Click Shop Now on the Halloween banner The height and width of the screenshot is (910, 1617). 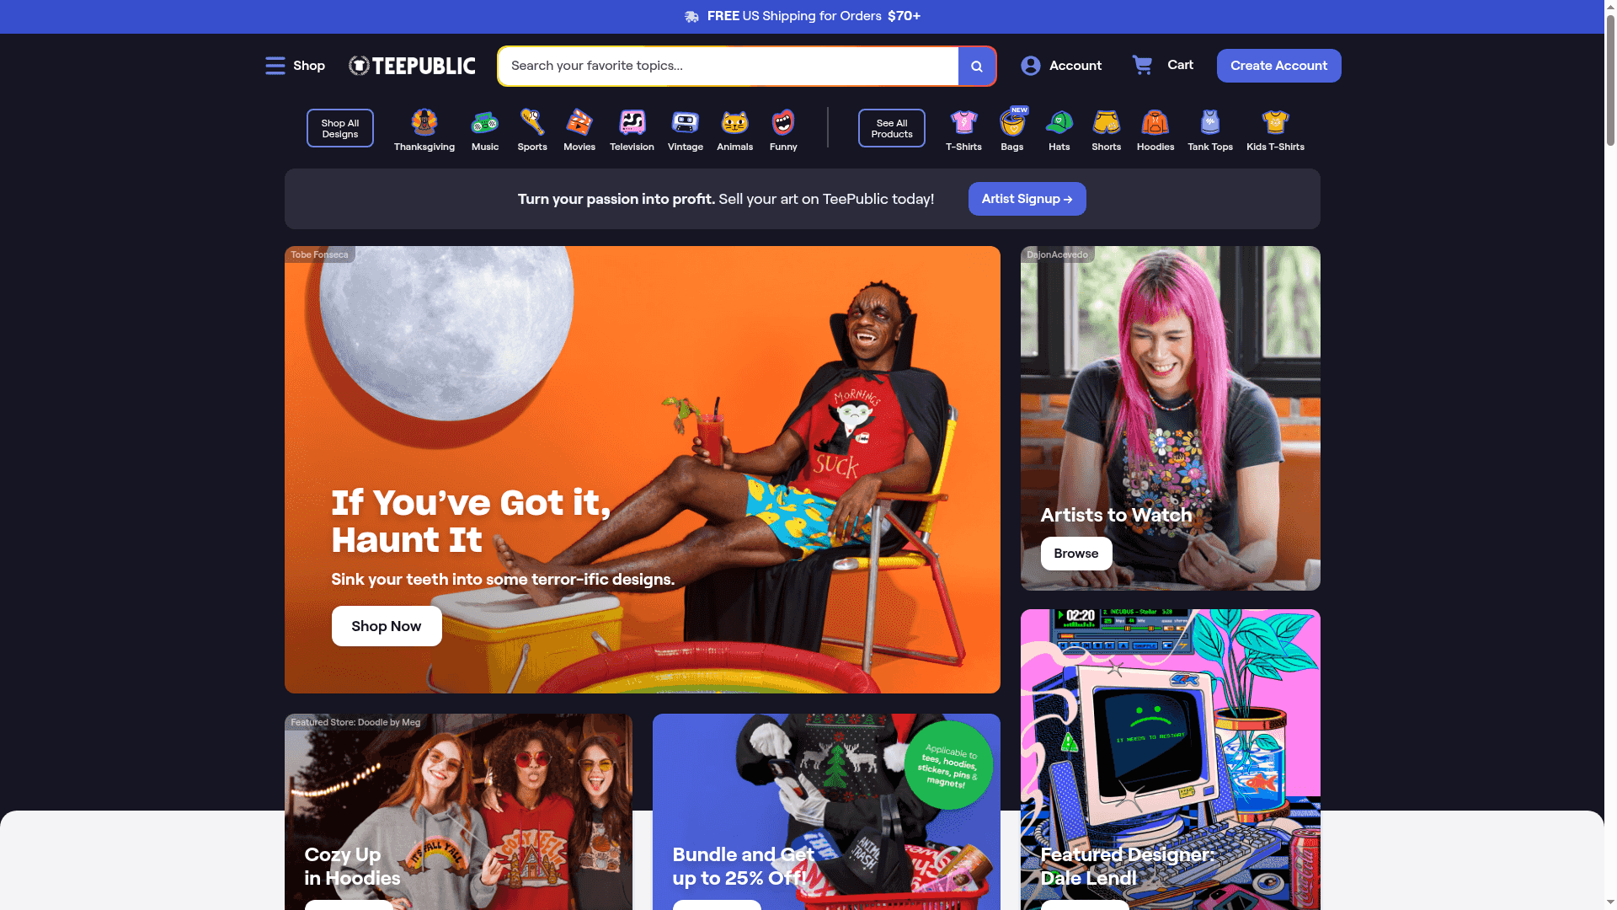click(x=386, y=626)
